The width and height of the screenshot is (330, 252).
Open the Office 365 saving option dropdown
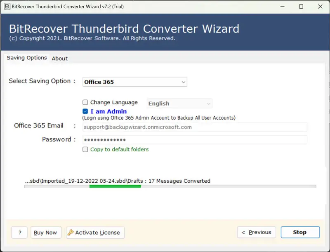point(135,82)
